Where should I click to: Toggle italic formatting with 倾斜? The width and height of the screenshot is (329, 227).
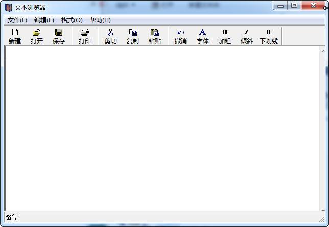[247, 36]
